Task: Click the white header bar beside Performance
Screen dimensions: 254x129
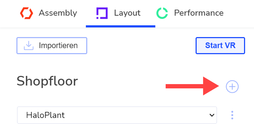Action: [239, 13]
